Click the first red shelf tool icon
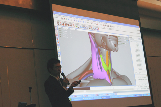Screen dimensions: 161x107 tap(58, 23)
